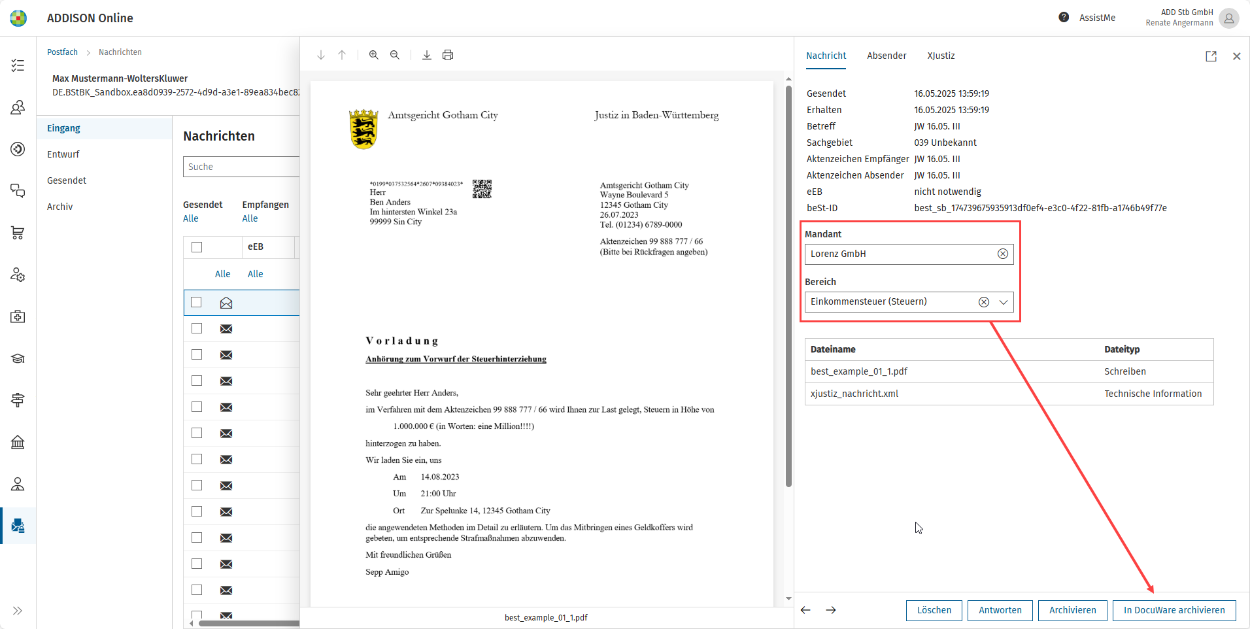1250x629 pixels.
Task: Click the Antworten button
Action: [1000, 610]
